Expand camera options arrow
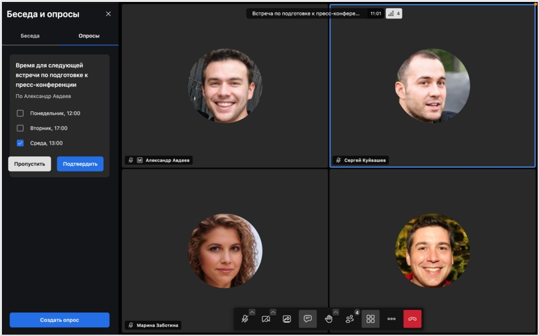The image size is (539, 336). [273, 312]
